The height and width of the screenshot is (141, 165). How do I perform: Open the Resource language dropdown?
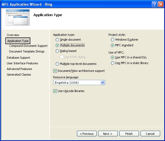point(102,83)
